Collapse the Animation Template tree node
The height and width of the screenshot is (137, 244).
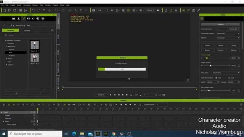(6, 40)
